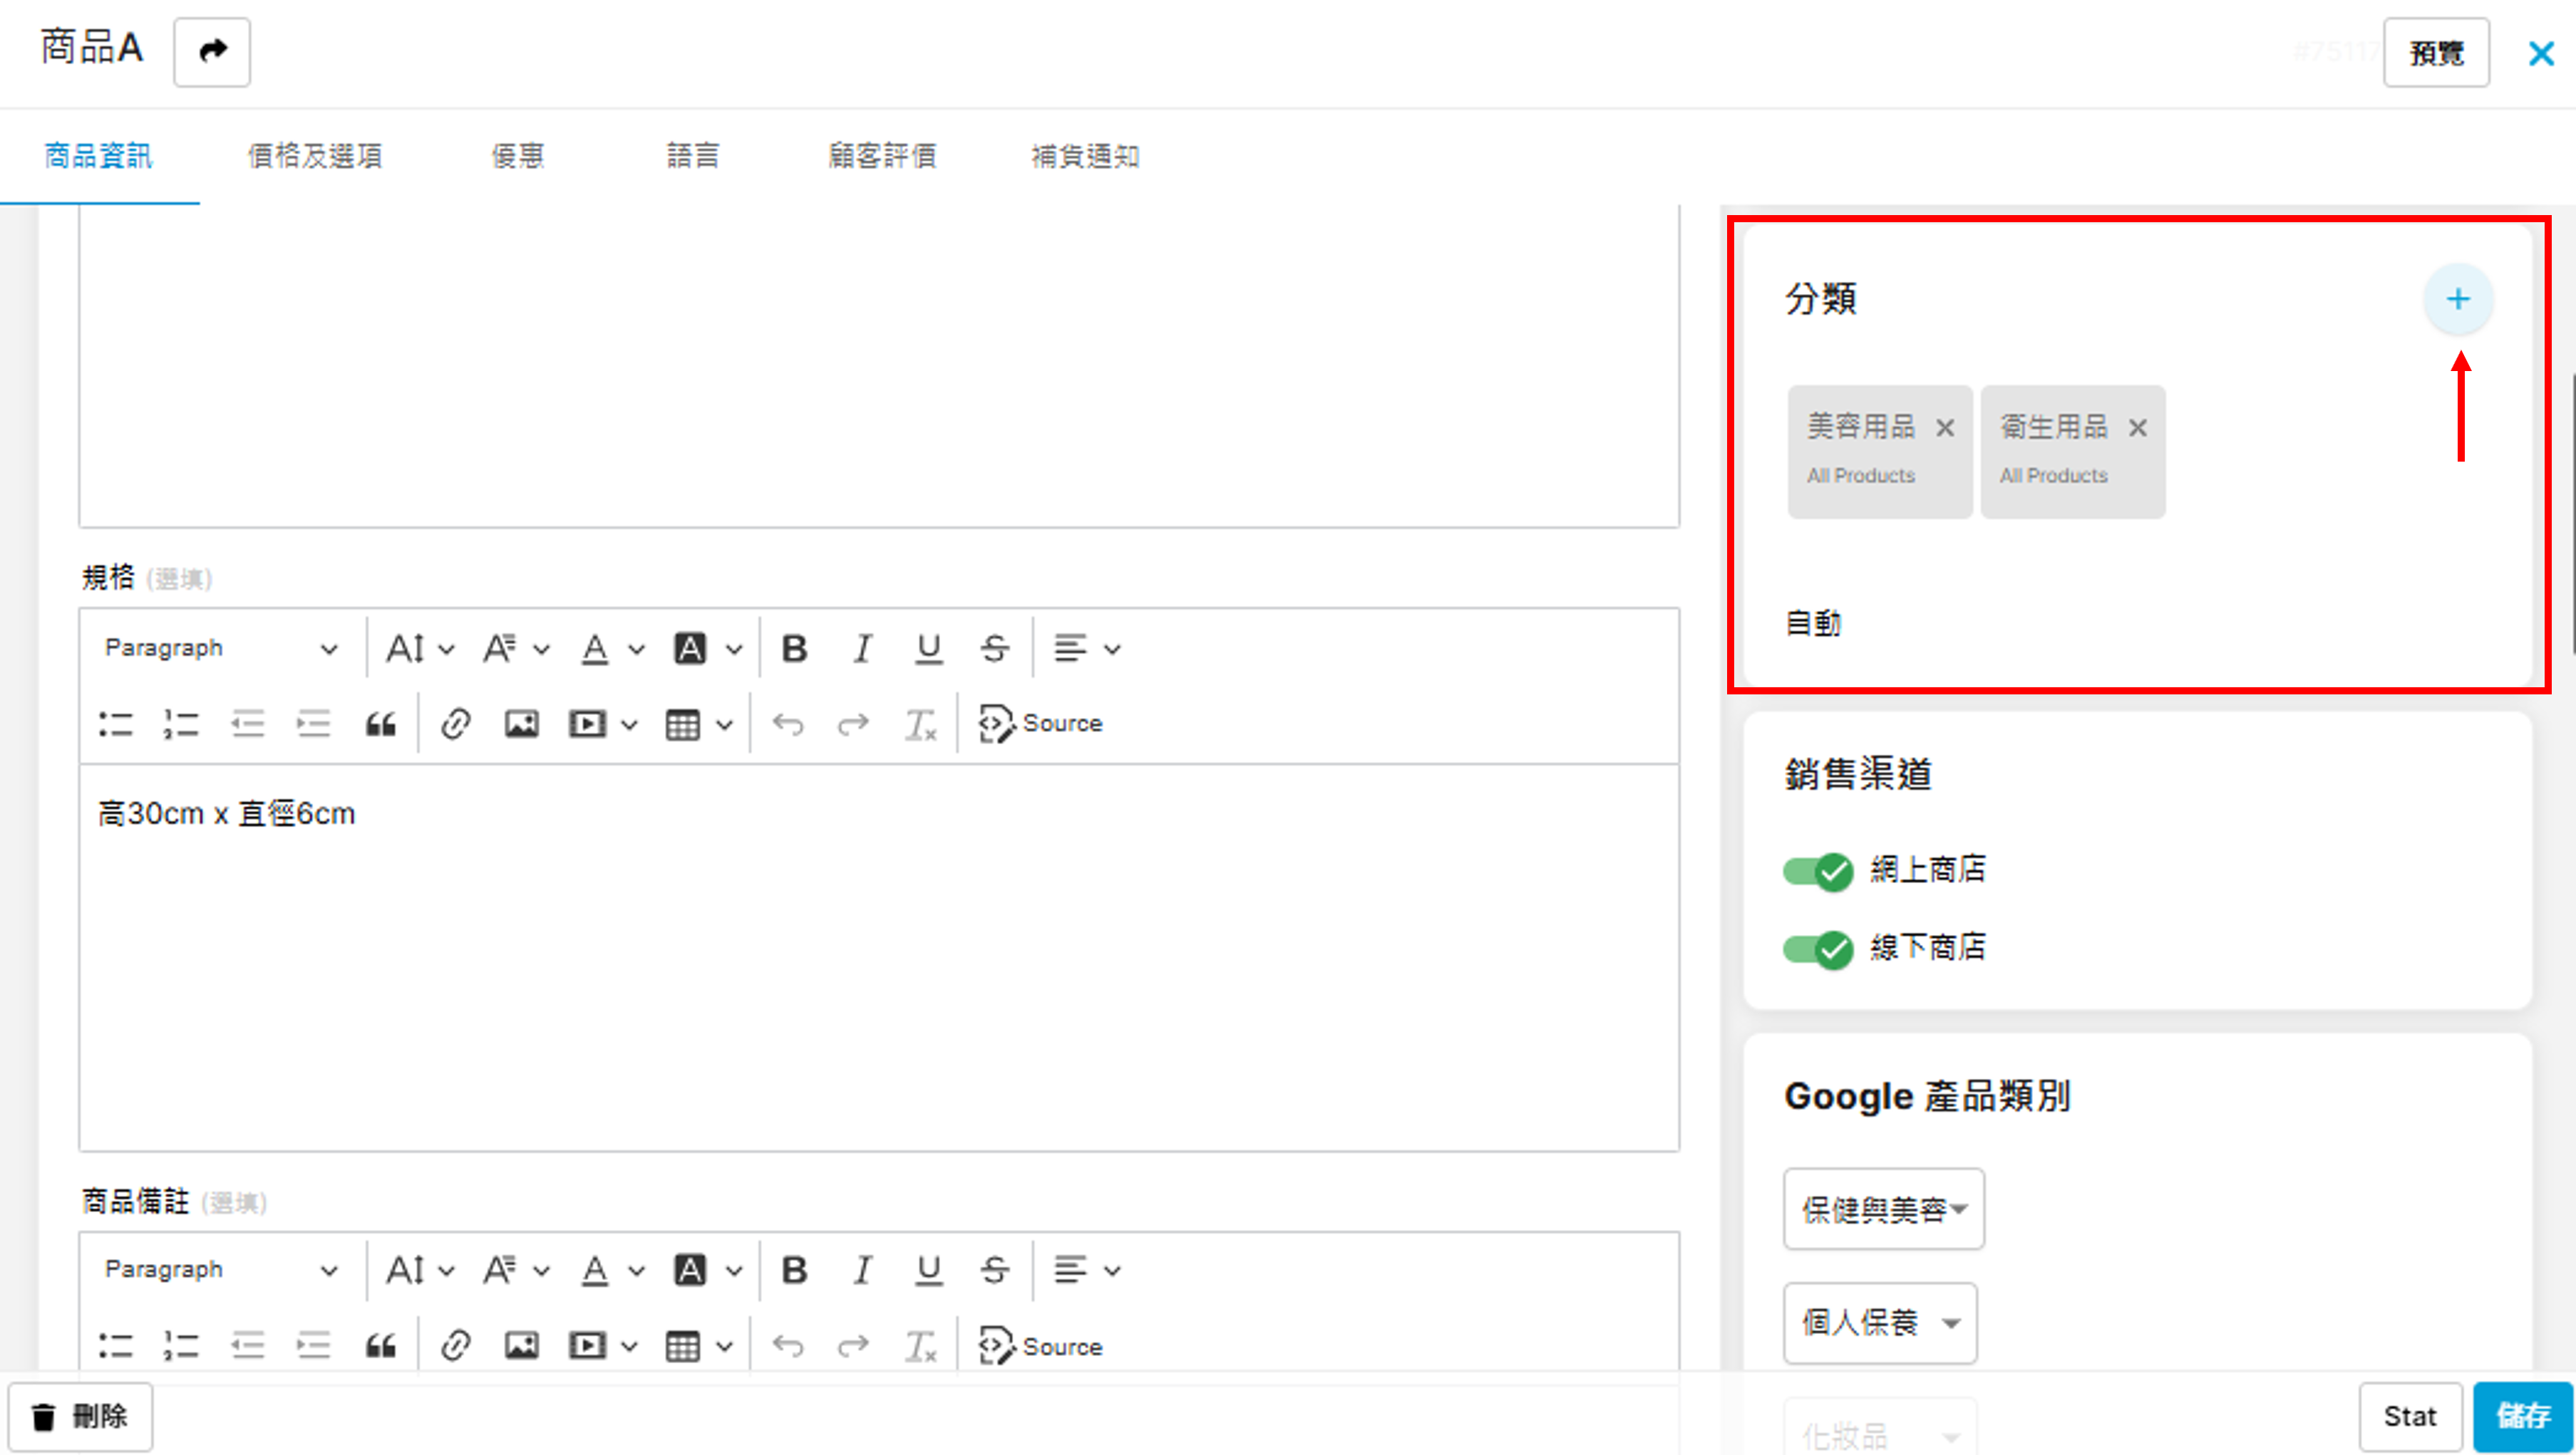2576x1455 pixels.
Task: Toggle the 網上商店 sales channel switch
Action: click(1818, 870)
